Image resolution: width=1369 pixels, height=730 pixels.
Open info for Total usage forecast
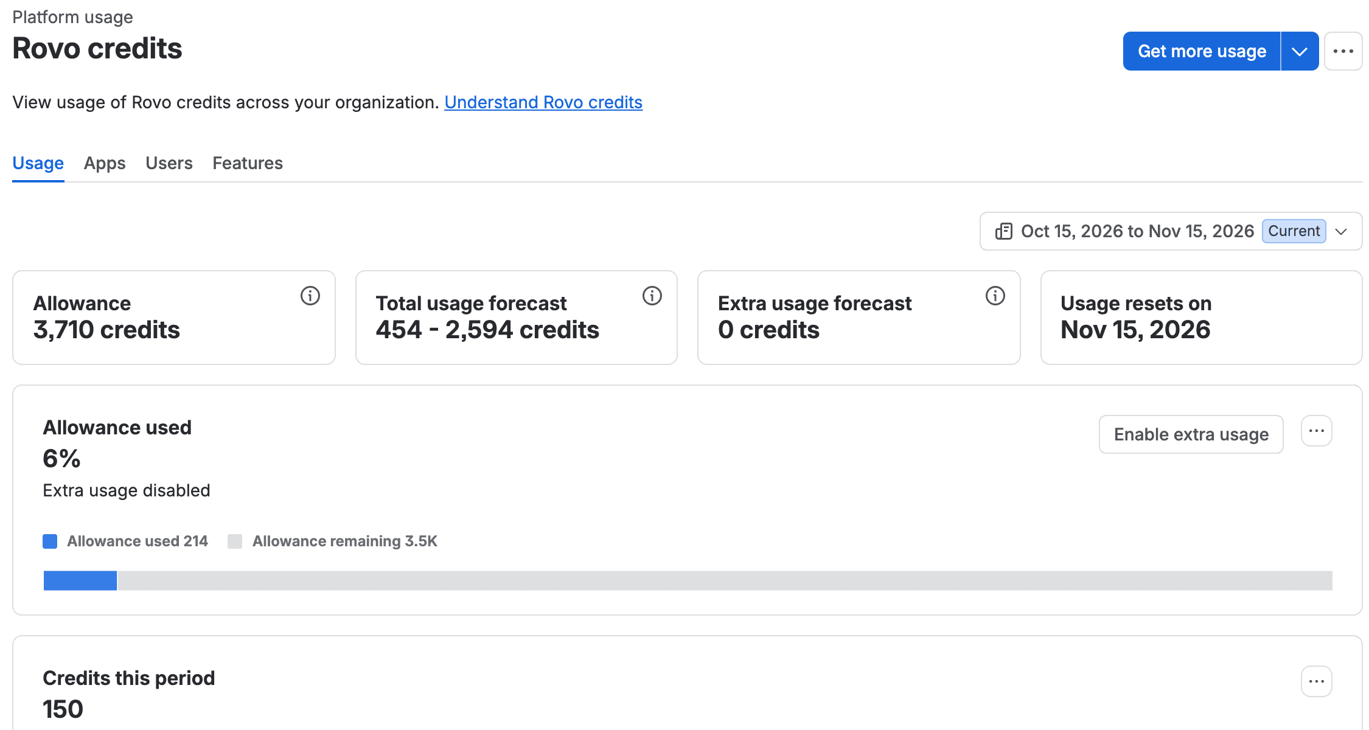click(x=652, y=296)
